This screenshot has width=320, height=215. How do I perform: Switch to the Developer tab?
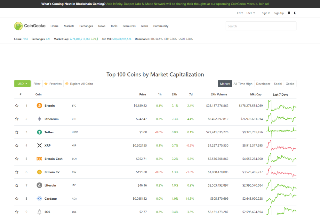pos(263,84)
